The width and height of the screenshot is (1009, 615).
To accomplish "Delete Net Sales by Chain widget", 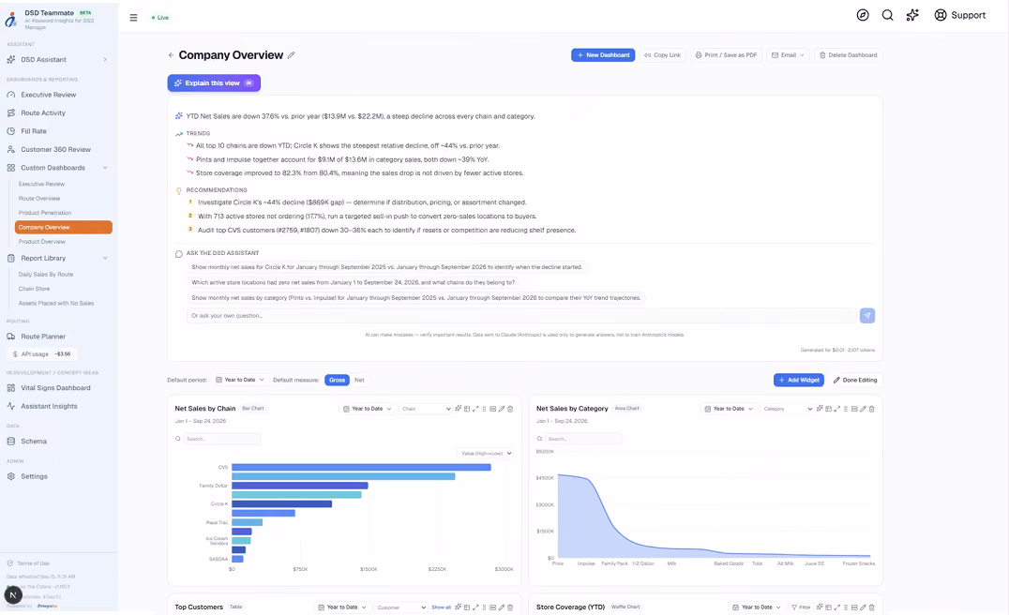I will pyautogui.click(x=510, y=409).
